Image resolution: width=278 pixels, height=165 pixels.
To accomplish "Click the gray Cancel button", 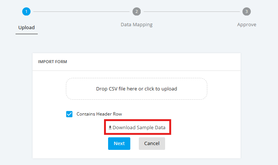I will coord(152,144).
